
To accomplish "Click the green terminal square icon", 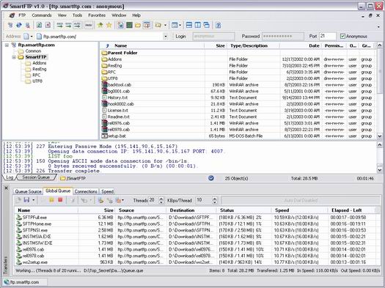I will pos(129,25).
